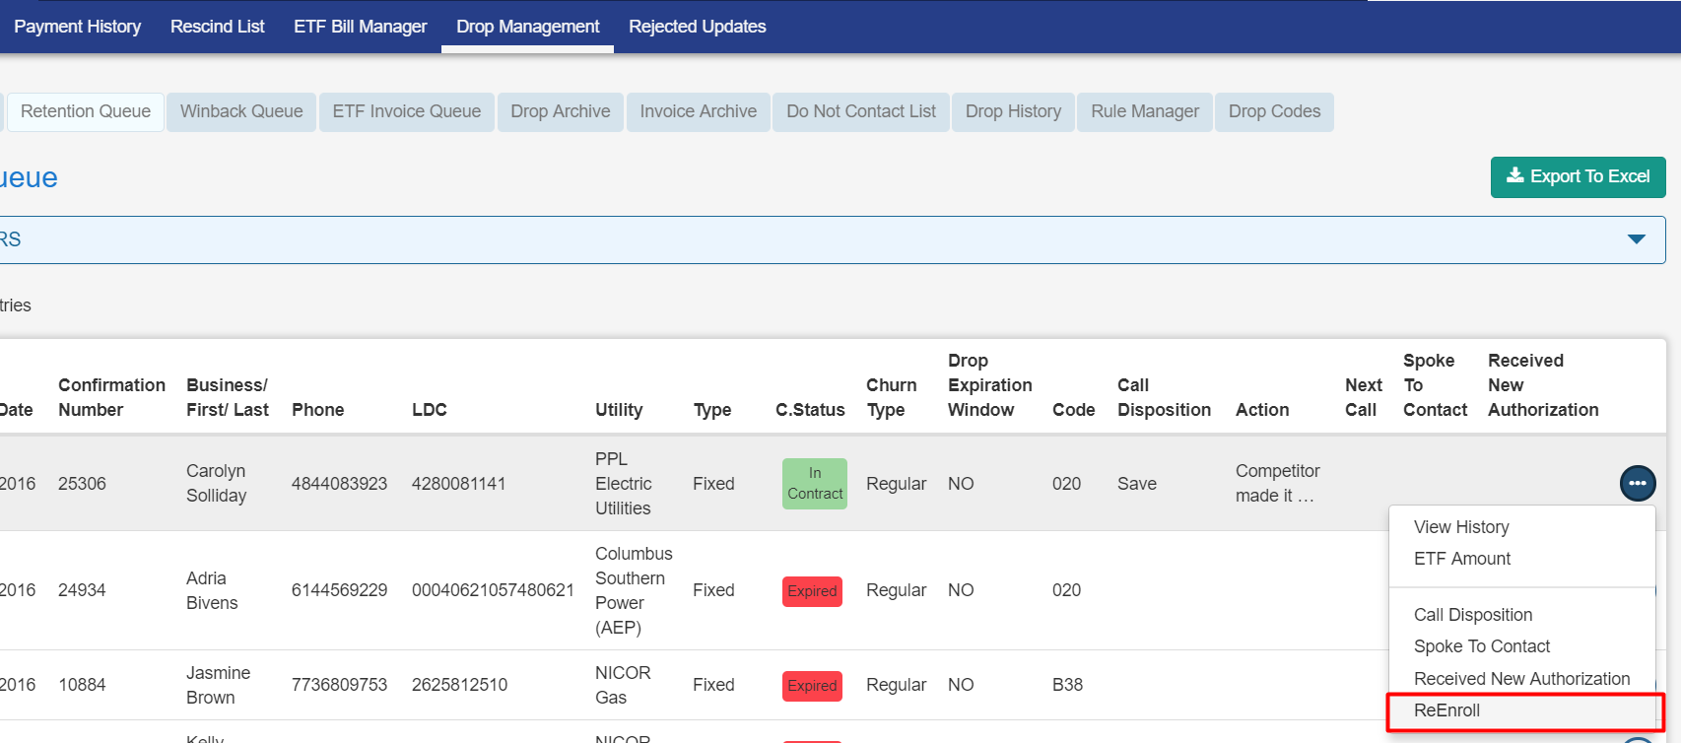
Task: Click the name Carolyn Solliday
Action: point(216,484)
